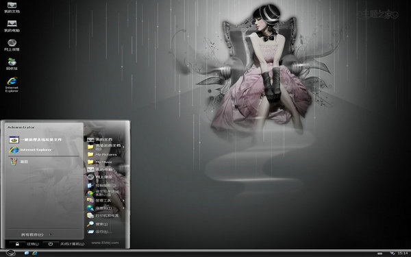Expand Administrative Tools submenu arrow
Image resolution: width=411 pixels, height=257 pixels.
pos(123,201)
